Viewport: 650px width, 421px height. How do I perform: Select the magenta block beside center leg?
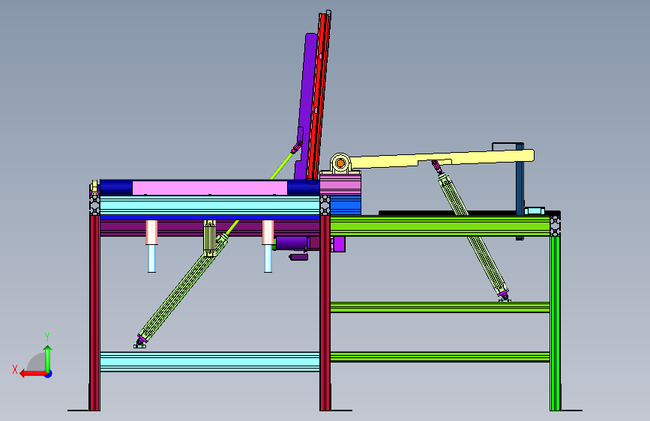coord(339,243)
